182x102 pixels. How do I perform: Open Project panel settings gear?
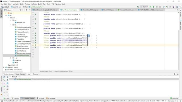26,10
